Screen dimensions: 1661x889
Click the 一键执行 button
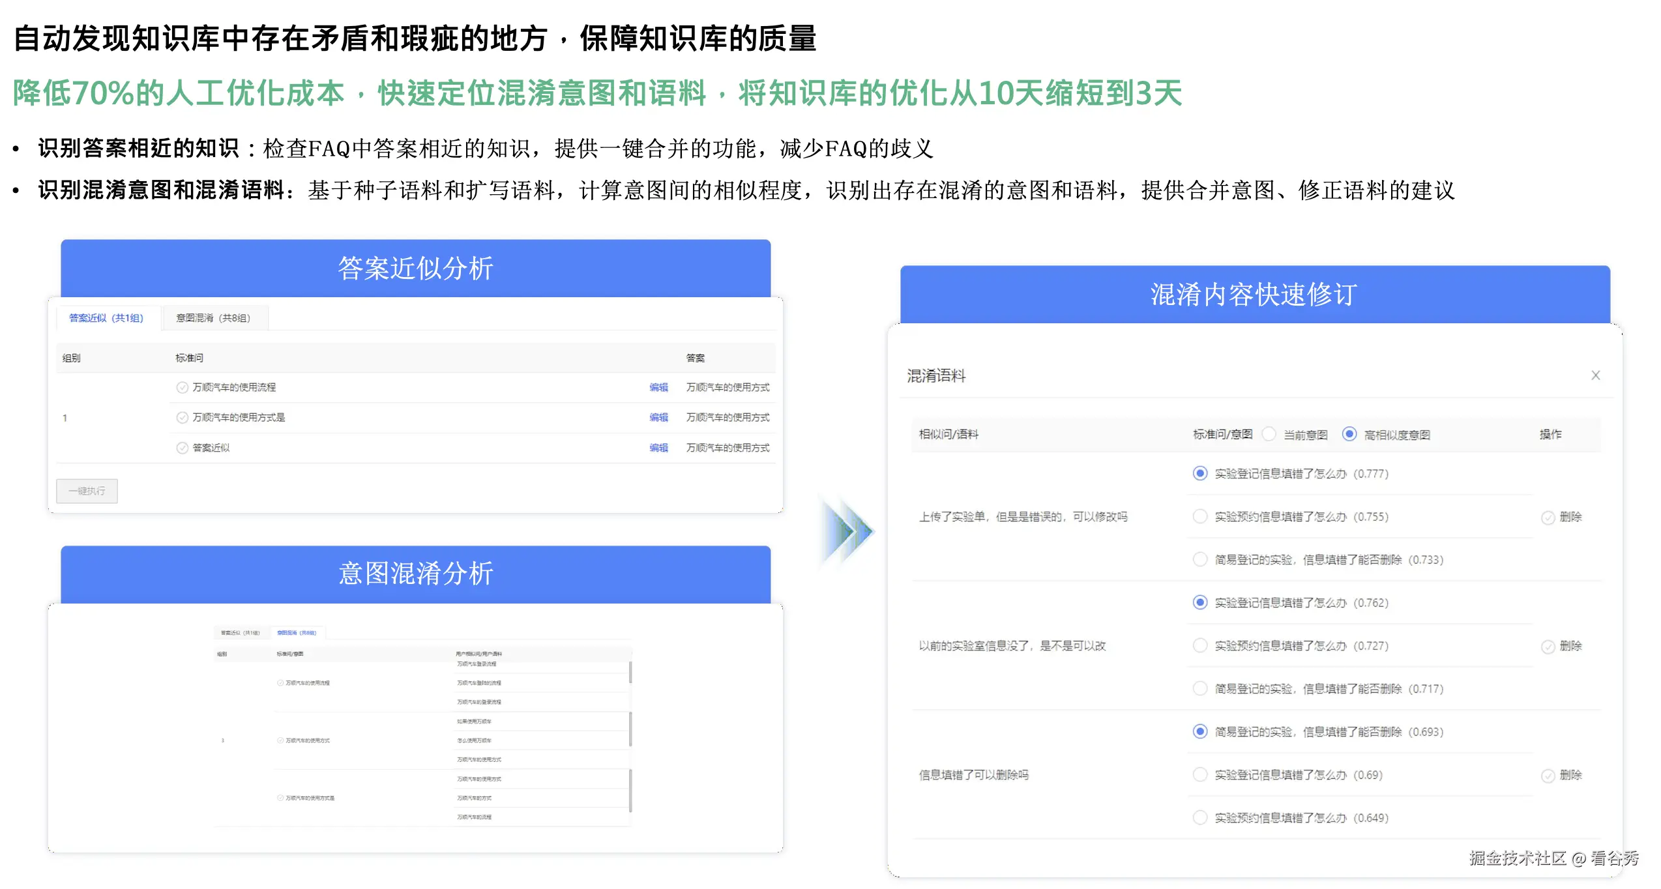coord(86,491)
